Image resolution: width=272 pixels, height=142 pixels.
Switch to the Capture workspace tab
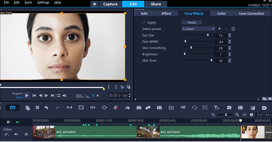coord(110,4)
